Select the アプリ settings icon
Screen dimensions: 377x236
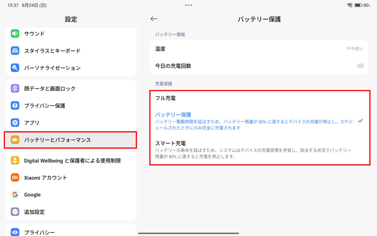(15, 122)
